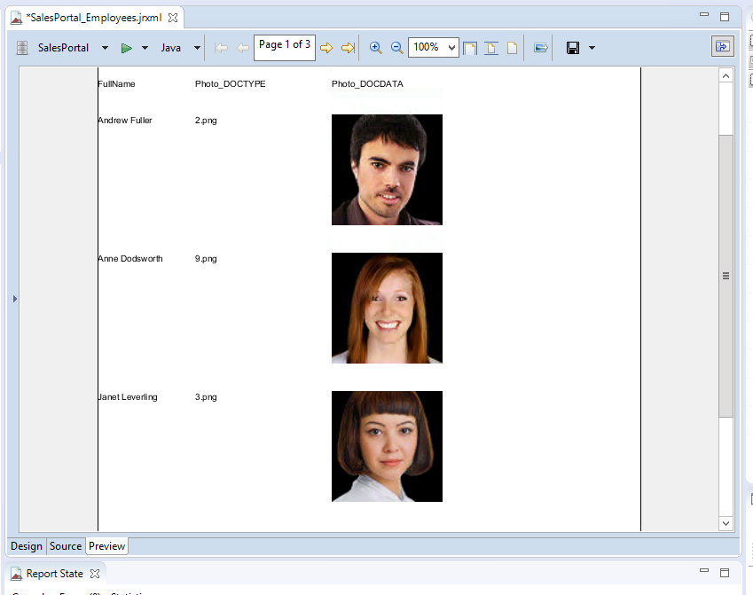The image size is (753, 595).
Task: Select the Preview tab
Action: 106,546
